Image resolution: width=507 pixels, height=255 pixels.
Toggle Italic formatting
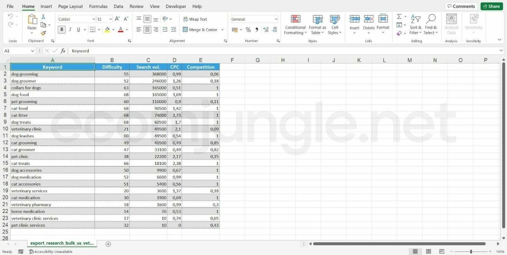[x=70, y=30]
